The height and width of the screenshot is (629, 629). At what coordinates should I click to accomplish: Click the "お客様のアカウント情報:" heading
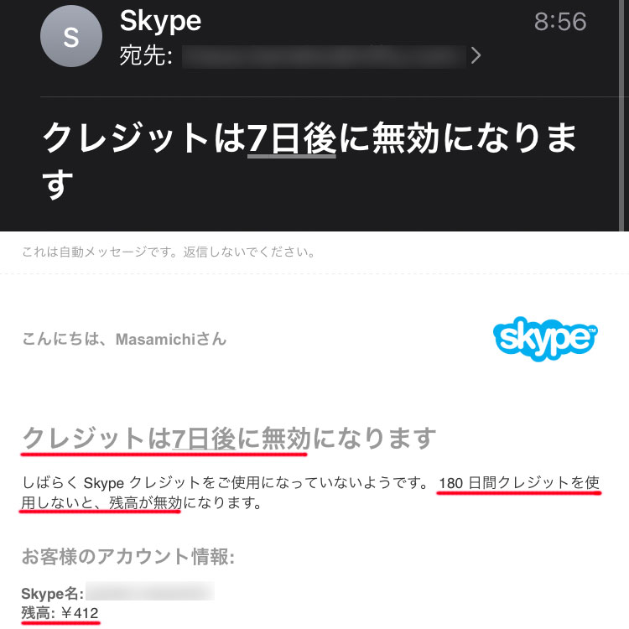click(x=128, y=556)
